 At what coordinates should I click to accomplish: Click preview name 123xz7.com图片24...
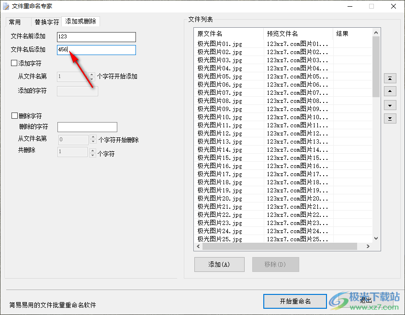click(x=297, y=231)
